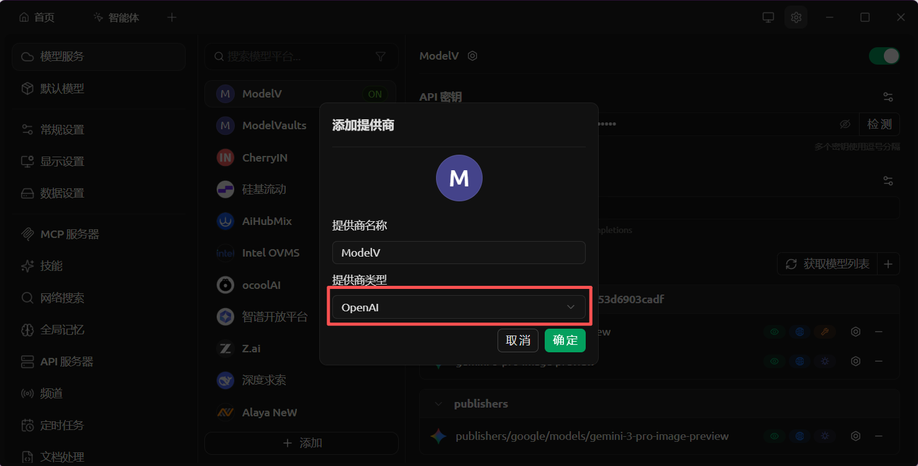Select AiHubMix provider
Viewport: 918px width, 466px height.
pos(301,221)
